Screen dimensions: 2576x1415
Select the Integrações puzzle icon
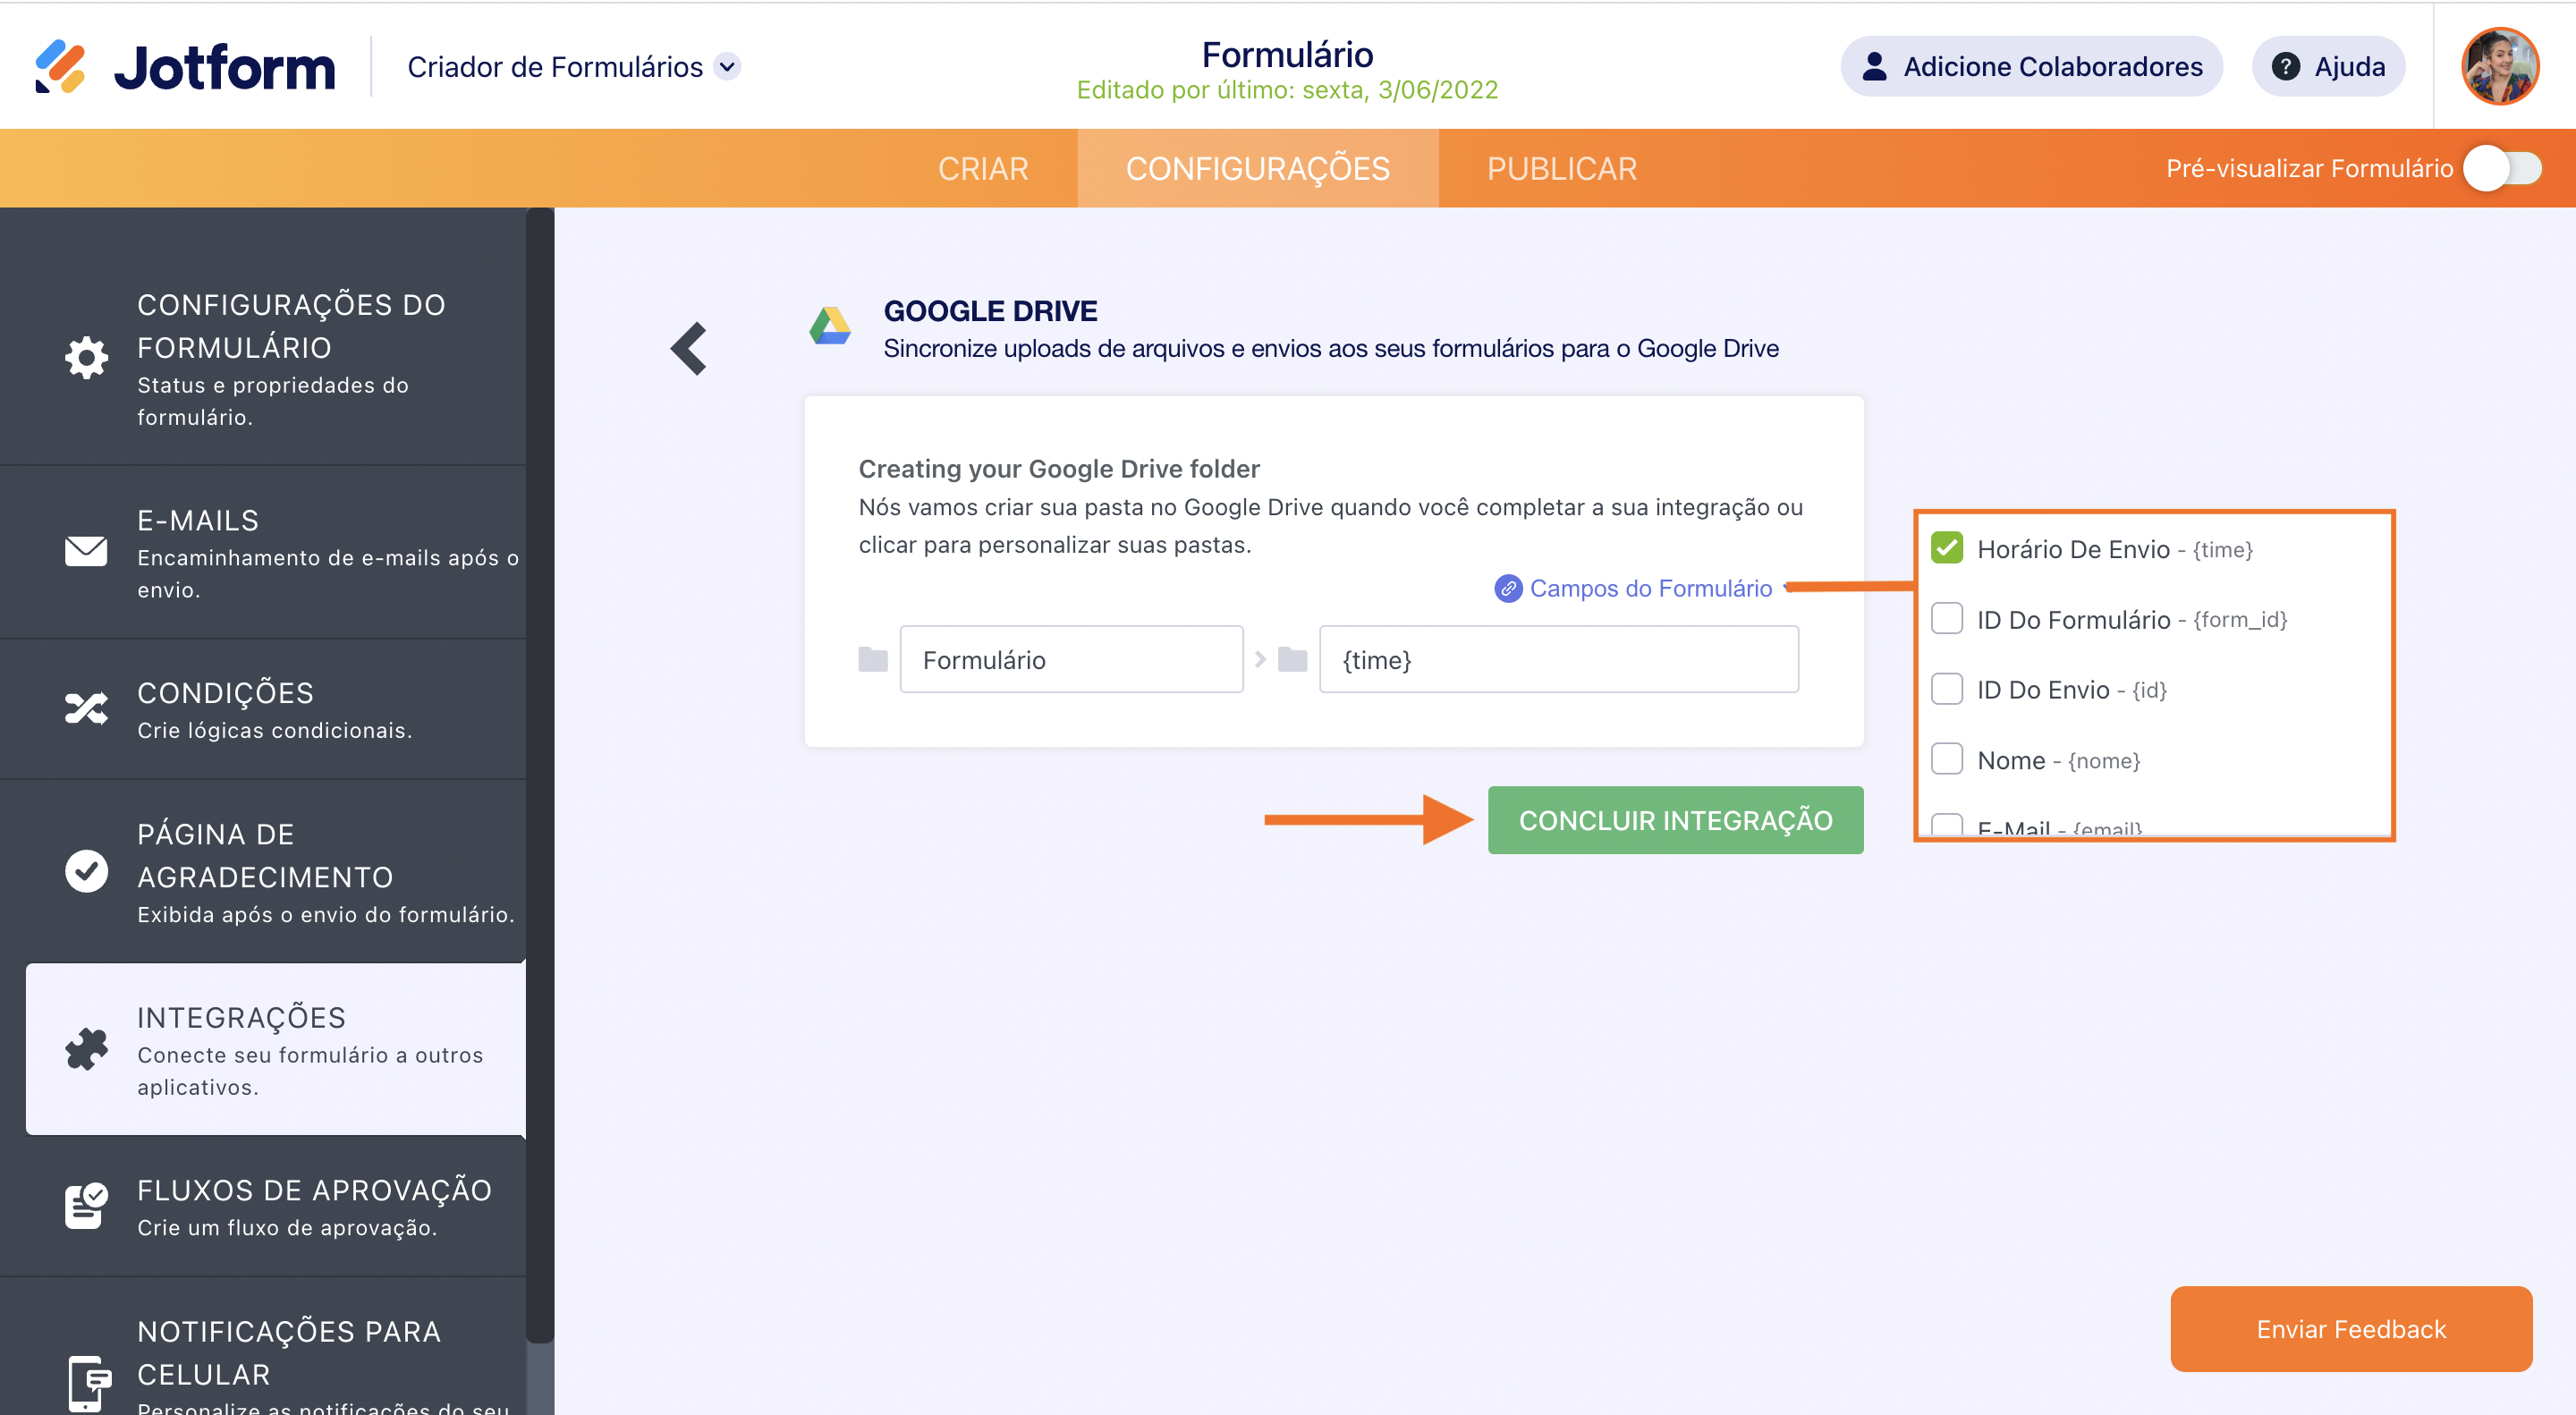pos(86,1049)
